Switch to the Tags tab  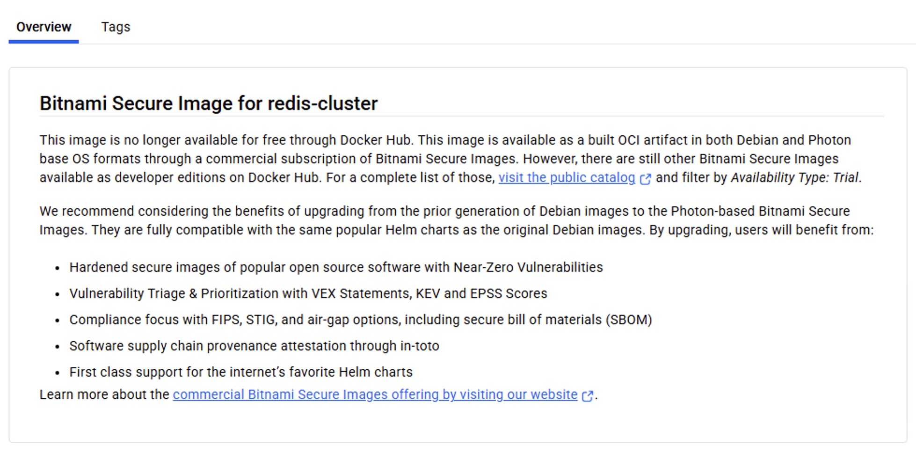click(x=116, y=27)
